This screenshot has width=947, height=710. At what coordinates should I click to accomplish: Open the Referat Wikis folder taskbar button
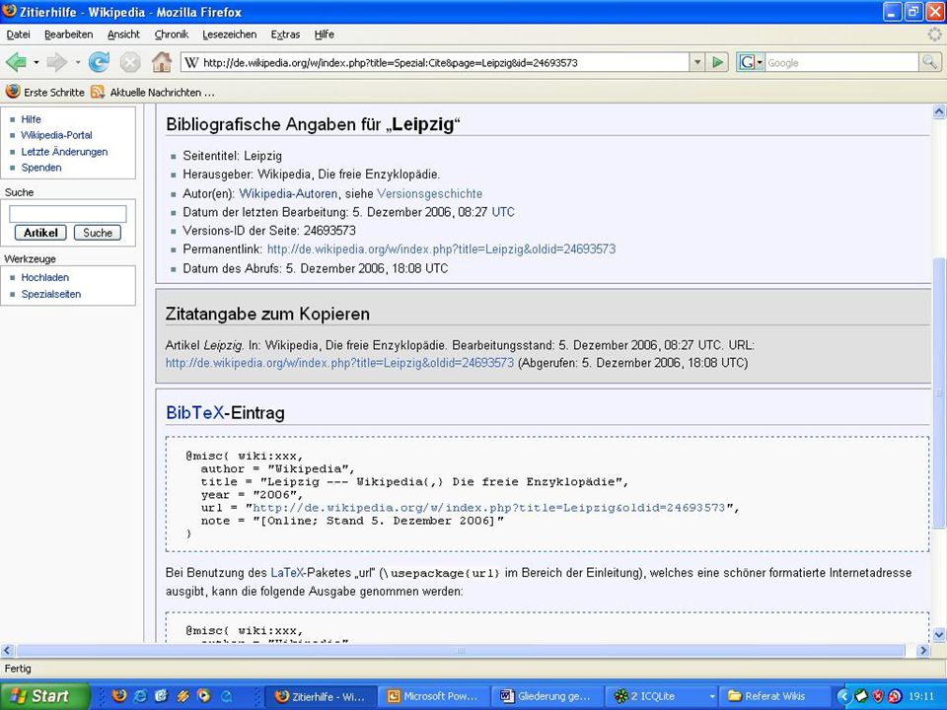coord(774,696)
